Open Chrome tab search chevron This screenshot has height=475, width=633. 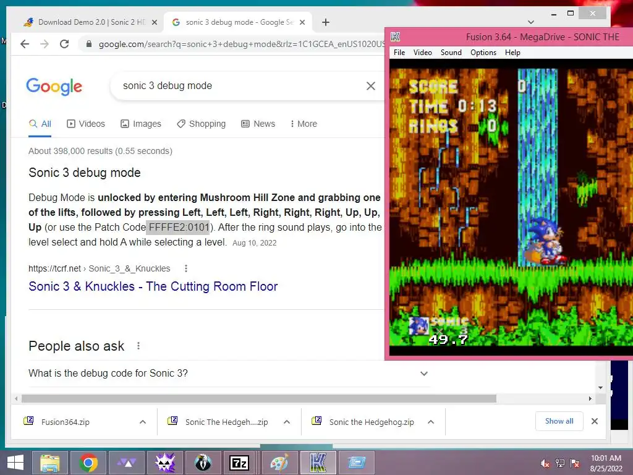tap(531, 22)
